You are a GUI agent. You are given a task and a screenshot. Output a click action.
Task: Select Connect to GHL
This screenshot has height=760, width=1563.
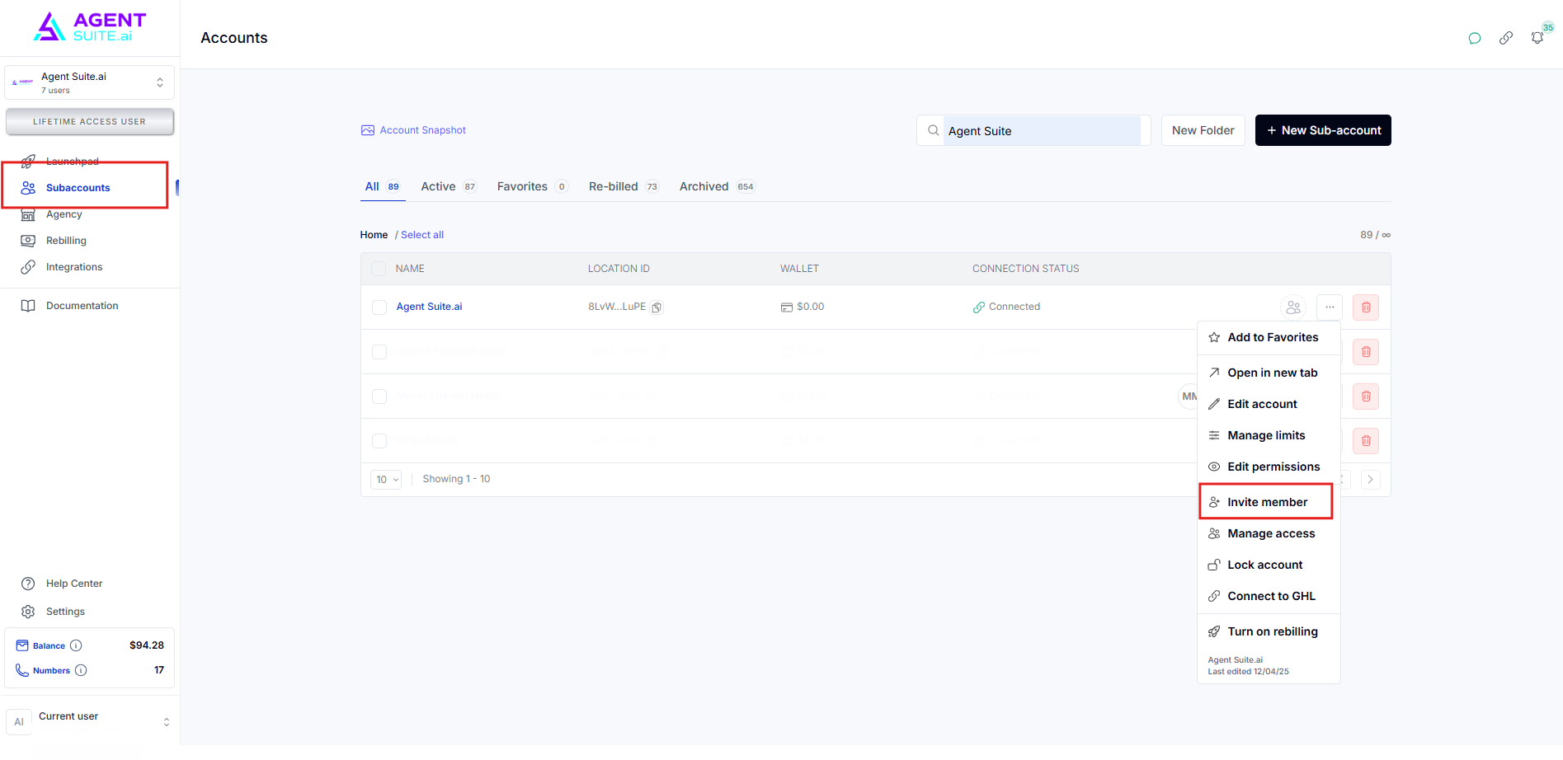coord(1269,596)
